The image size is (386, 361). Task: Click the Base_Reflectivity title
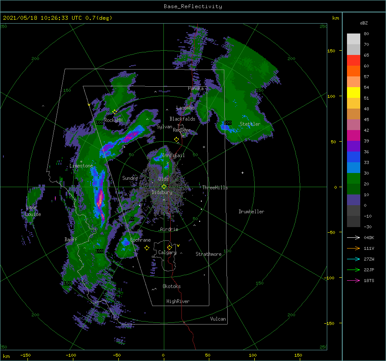pyautogui.click(x=193, y=6)
